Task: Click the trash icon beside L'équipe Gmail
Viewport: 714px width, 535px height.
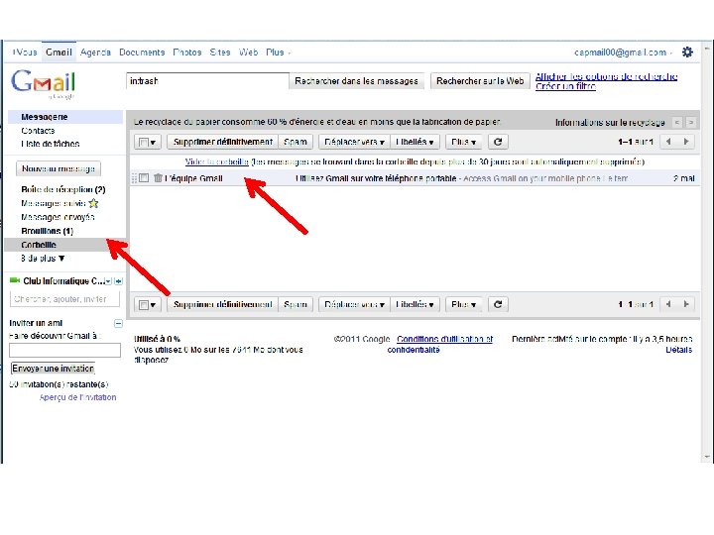Action: [158, 178]
